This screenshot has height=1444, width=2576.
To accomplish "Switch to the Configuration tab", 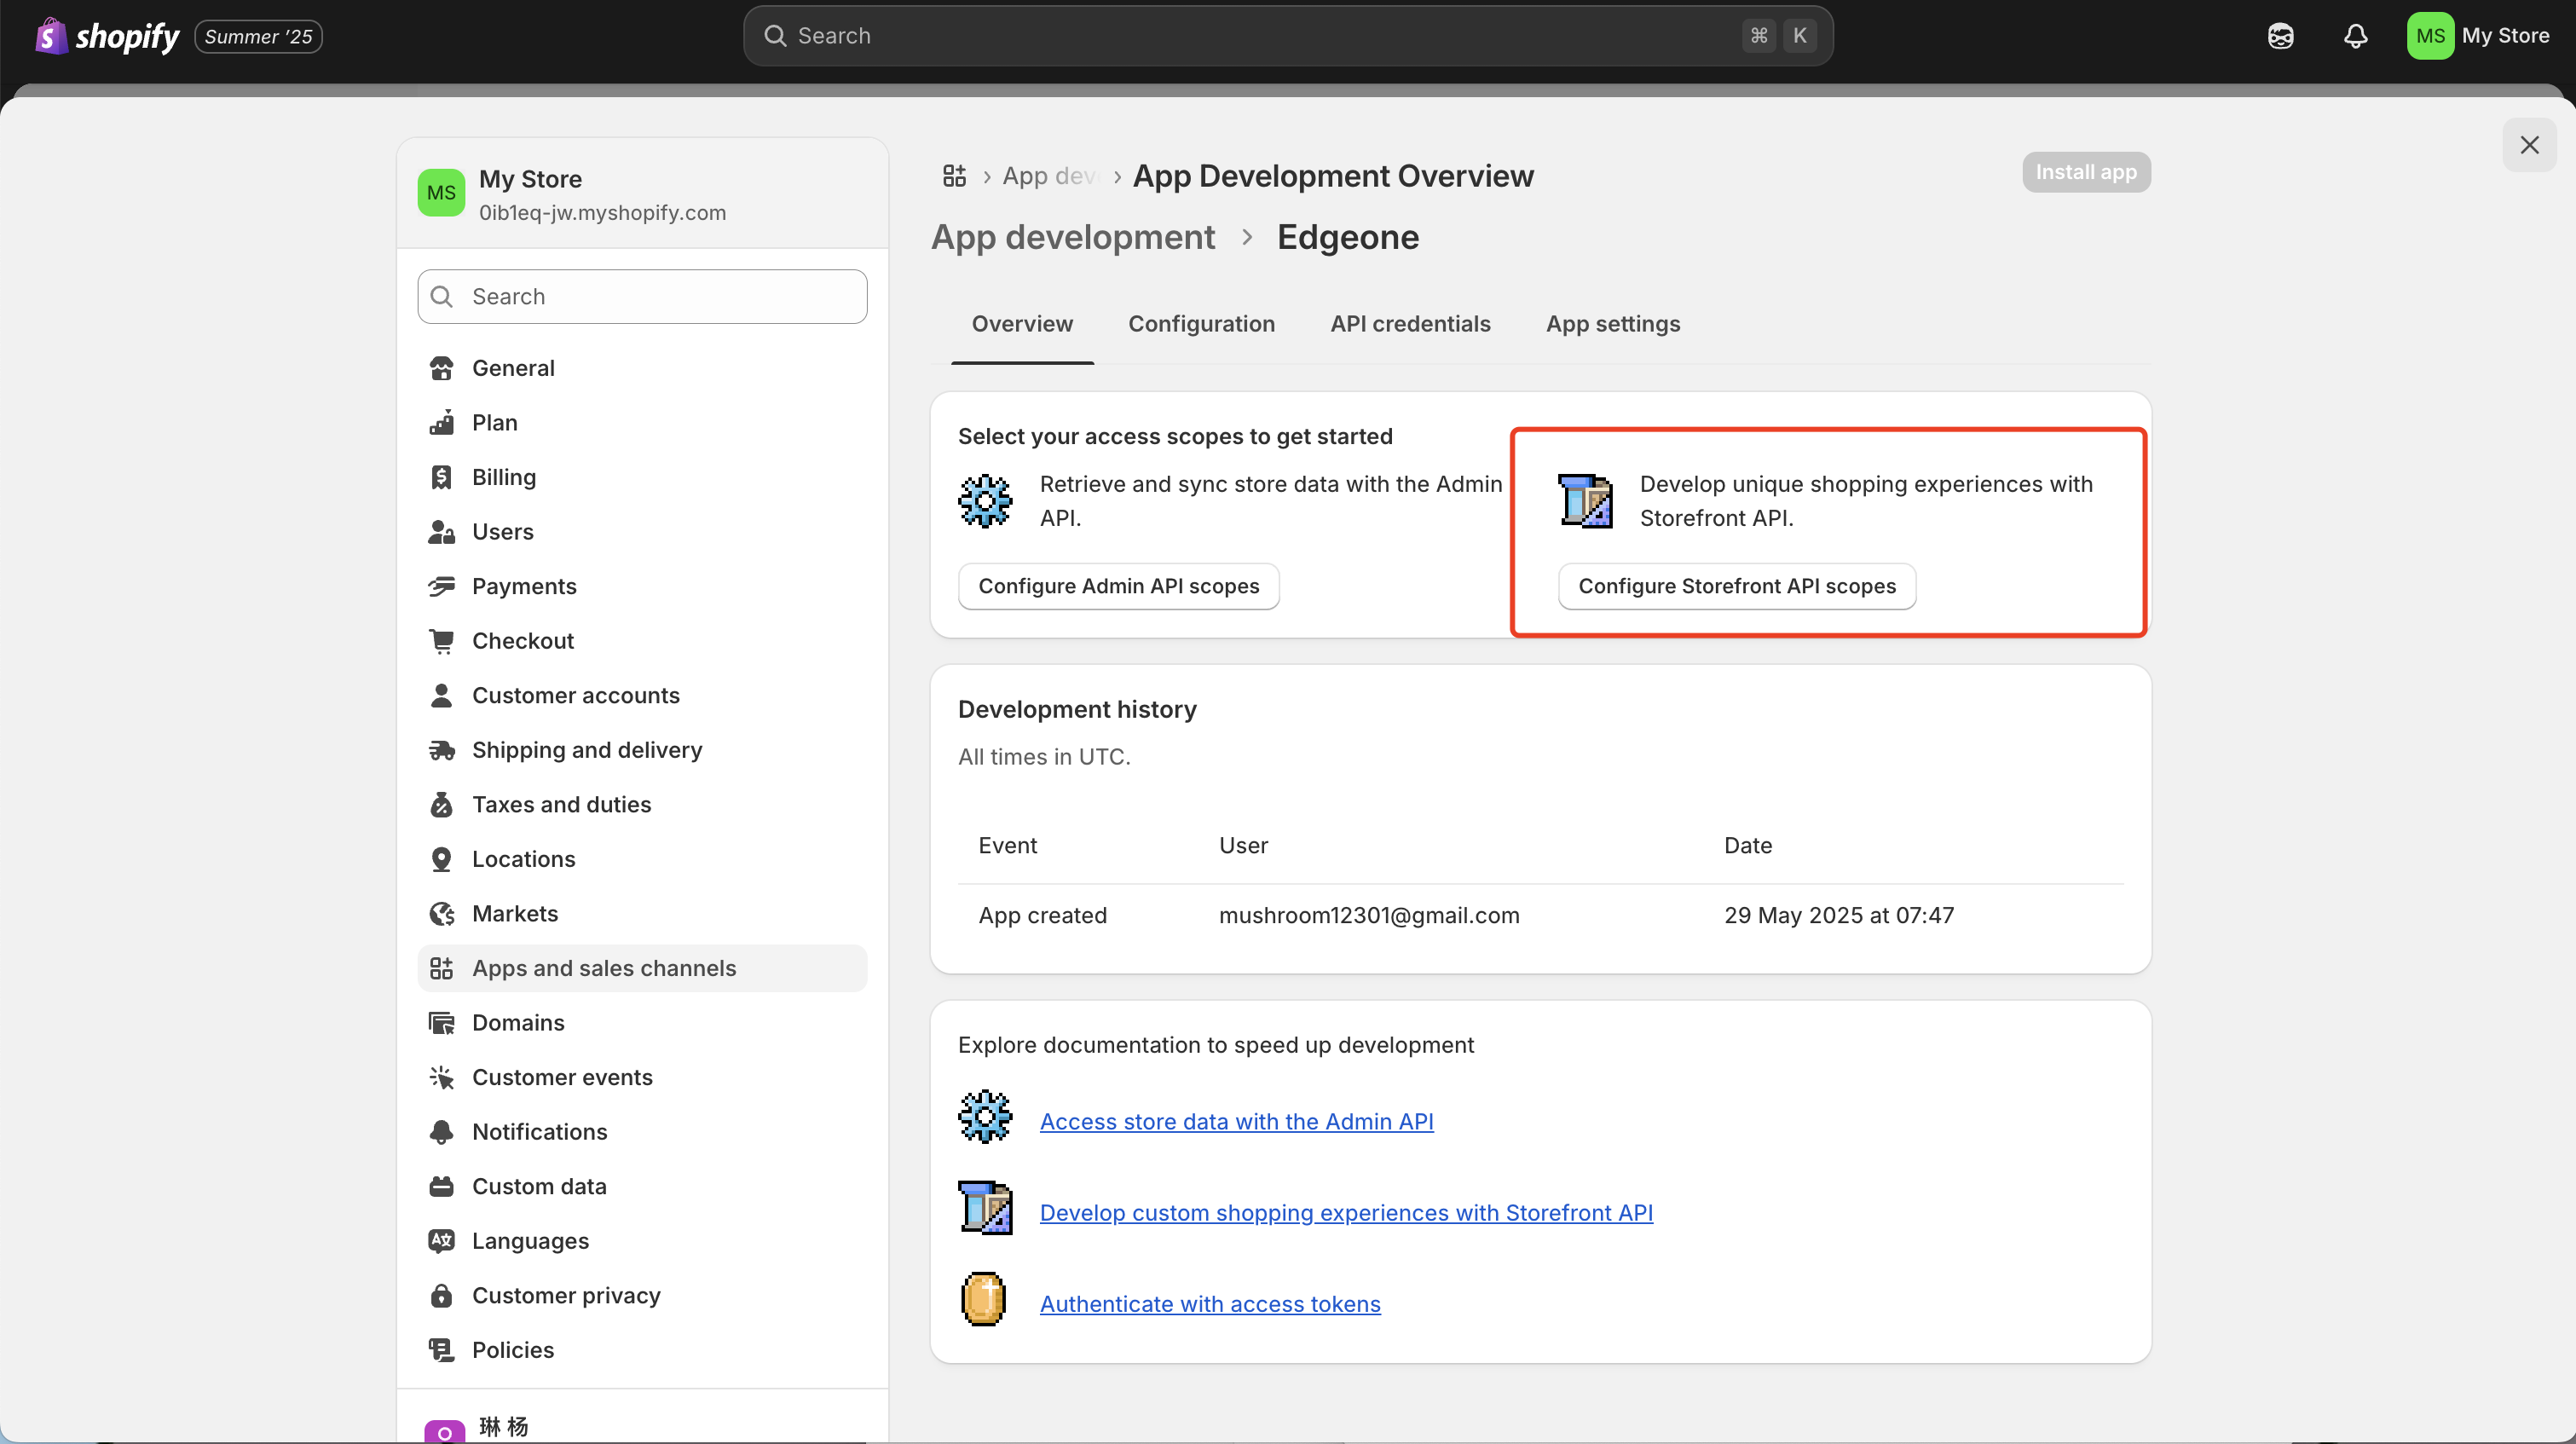I will 1201,324.
